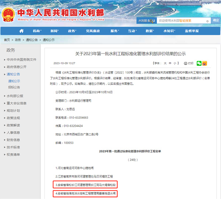The image size is (221, 199).
Task: Click 政务 in the breadcrumb trail
Action: [18, 40]
